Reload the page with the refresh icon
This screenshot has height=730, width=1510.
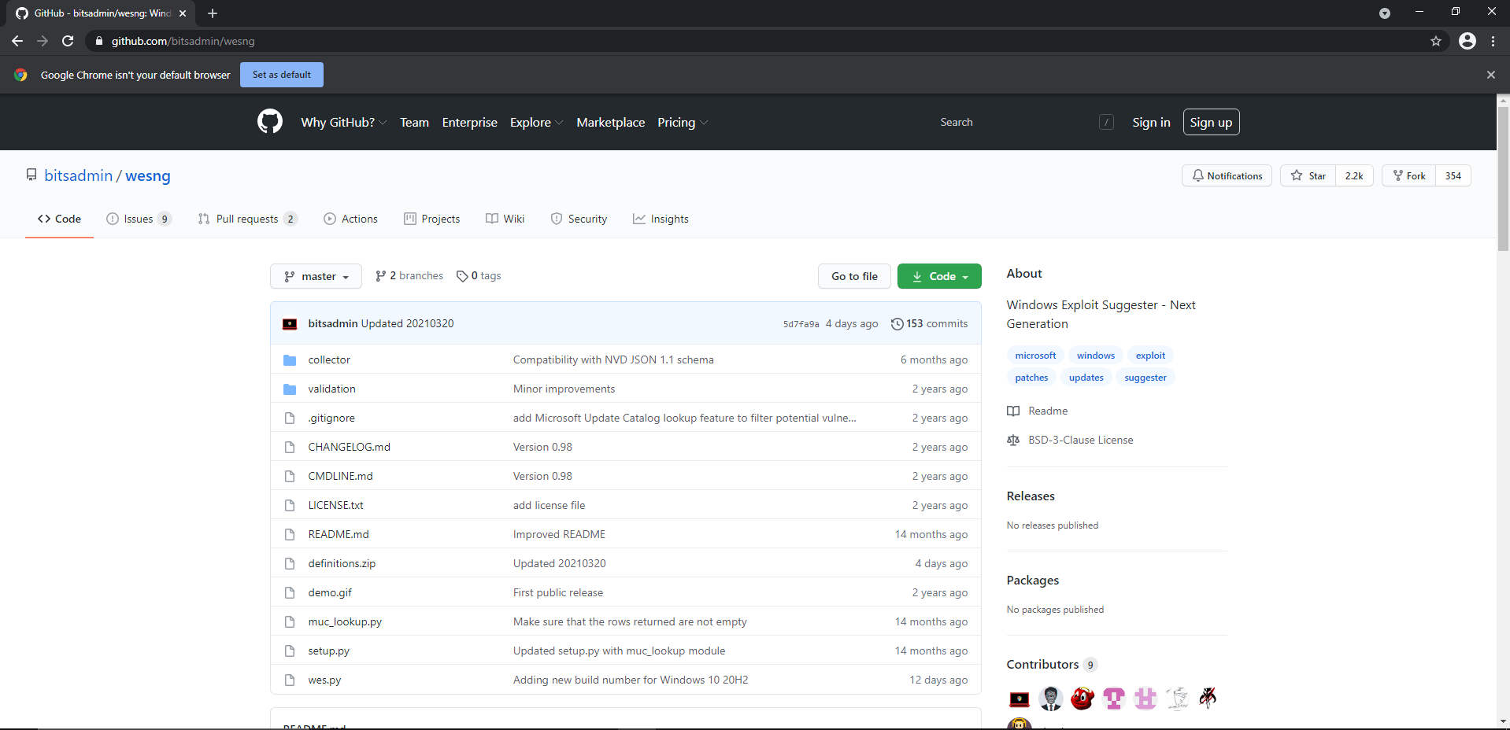tap(68, 41)
